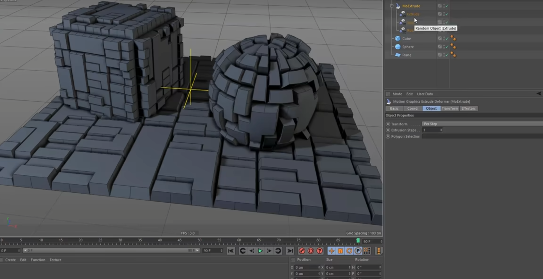
Task: Click Polygon Selection animation dot
Action: pos(388,136)
